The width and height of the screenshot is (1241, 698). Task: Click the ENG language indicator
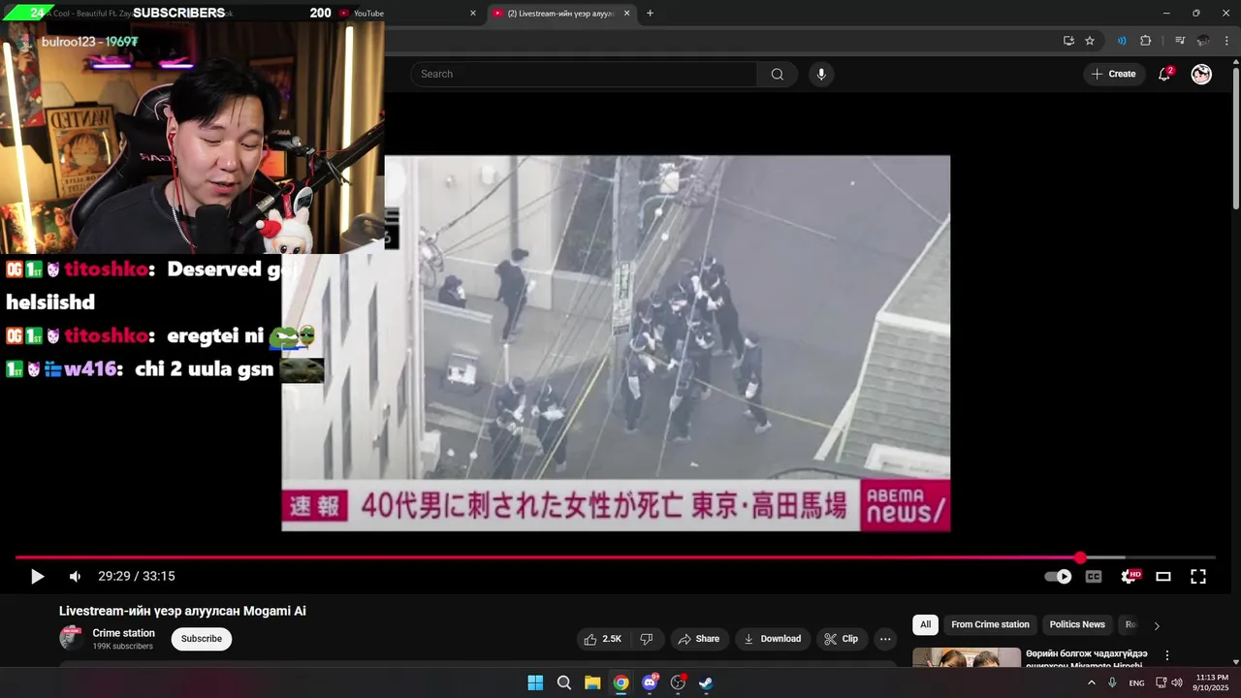(1136, 683)
